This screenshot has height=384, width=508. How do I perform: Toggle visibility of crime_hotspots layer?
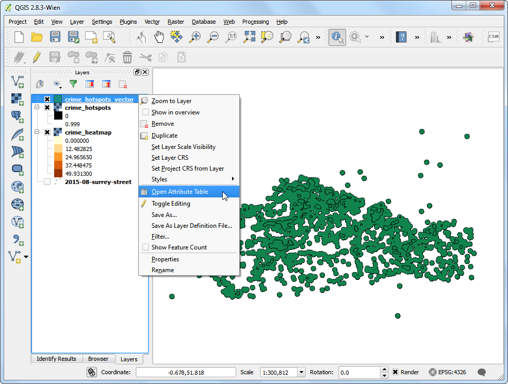(x=47, y=108)
